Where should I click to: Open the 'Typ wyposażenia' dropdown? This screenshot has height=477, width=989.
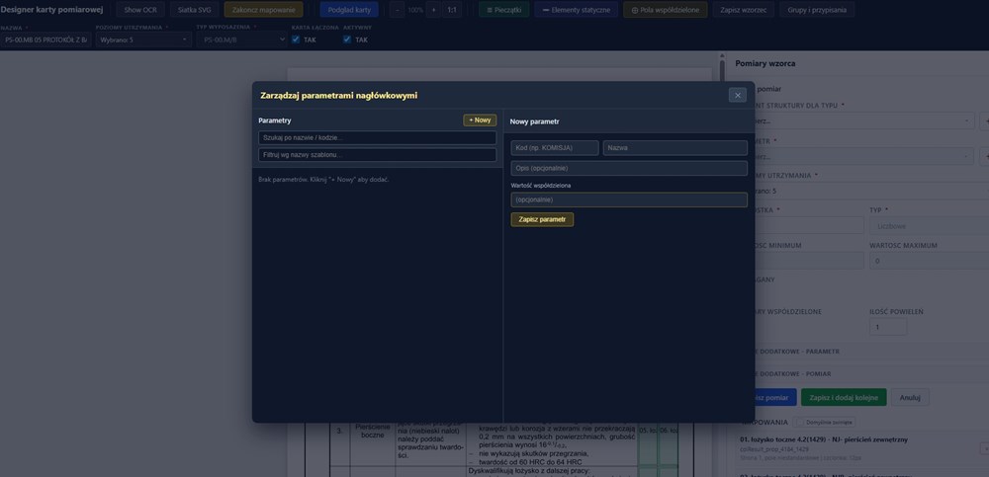click(241, 40)
